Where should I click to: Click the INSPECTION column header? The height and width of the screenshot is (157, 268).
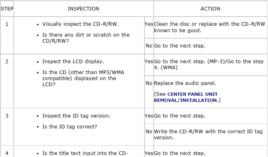tap(83, 9)
